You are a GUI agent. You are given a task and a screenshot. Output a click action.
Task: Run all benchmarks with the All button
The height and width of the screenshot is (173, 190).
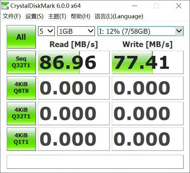[21, 37]
